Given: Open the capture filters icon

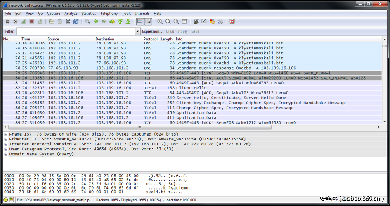Looking at the screenshot, I should click(196, 21).
